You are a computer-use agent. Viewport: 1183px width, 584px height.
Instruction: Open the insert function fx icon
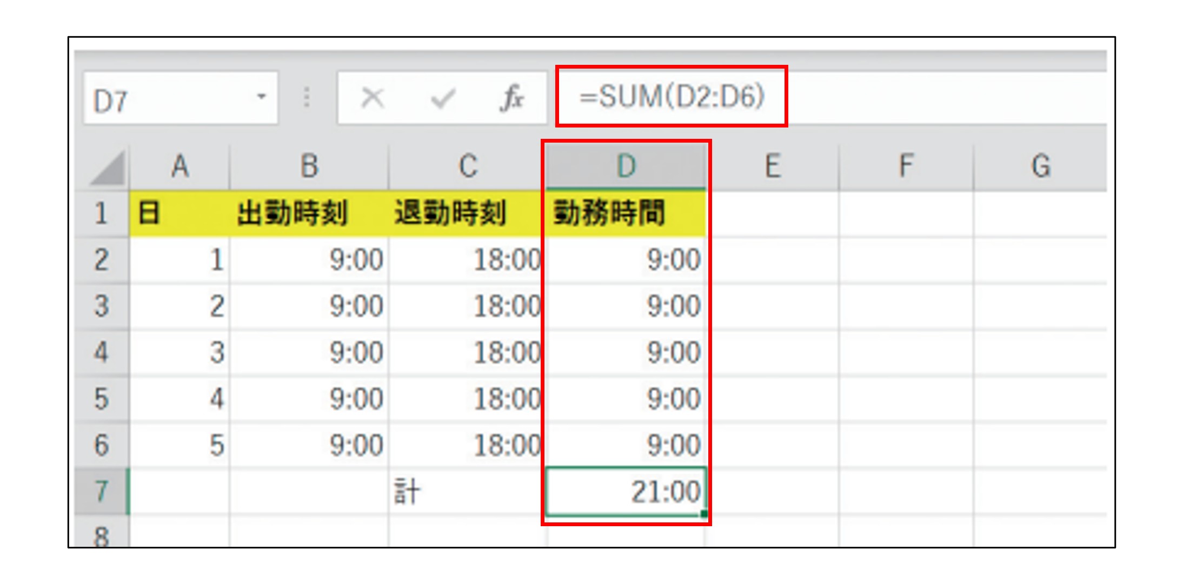(x=511, y=99)
